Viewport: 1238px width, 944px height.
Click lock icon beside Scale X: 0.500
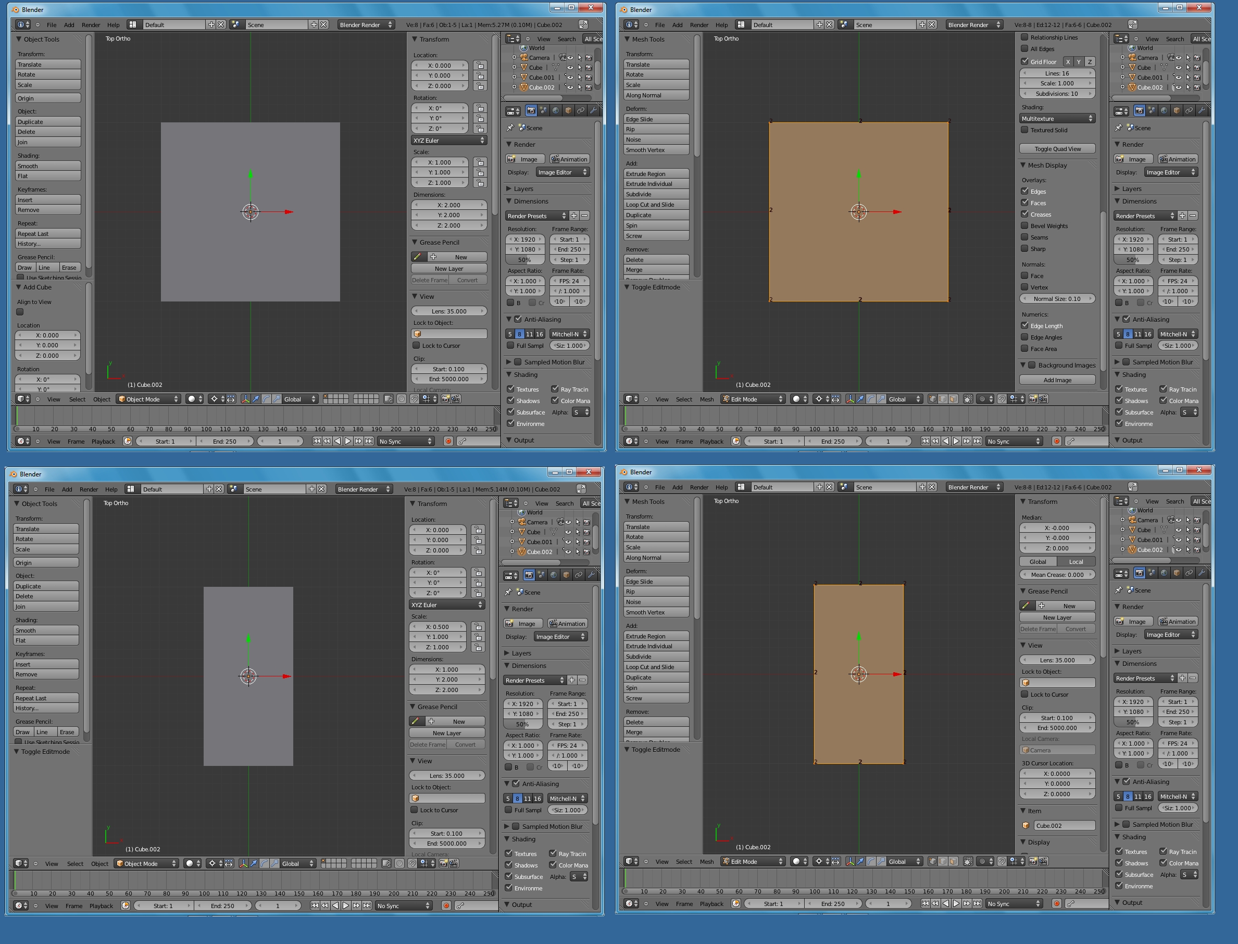click(x=478, y=626)
